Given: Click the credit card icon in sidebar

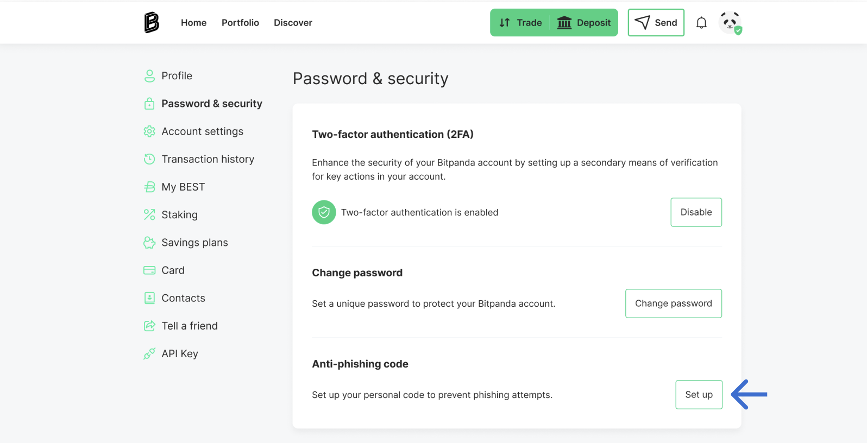Looking at the screenshot, I should (x=149, y=270).
